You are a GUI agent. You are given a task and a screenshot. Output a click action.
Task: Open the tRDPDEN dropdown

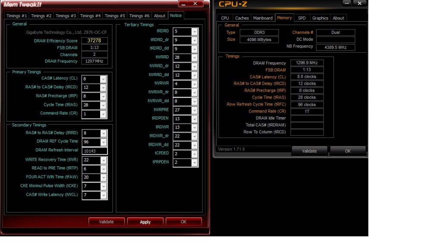click(x=195, y=119)
